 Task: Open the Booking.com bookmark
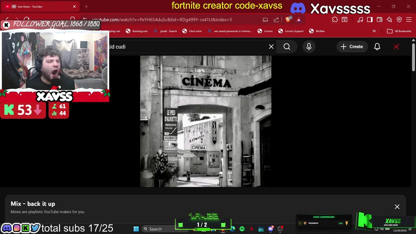coord(137,31)
